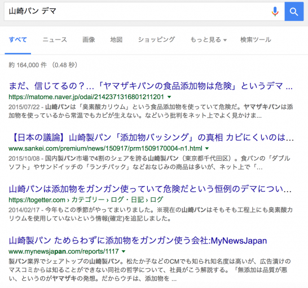Image resolution: width=308 pixels, height=288 pixels.
Task: Switch to the ニュース tab
Action: click(x=55, y=39)
